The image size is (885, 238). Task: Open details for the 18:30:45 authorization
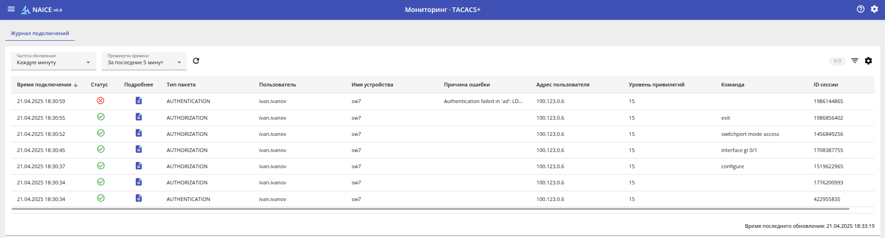point(139,149)
